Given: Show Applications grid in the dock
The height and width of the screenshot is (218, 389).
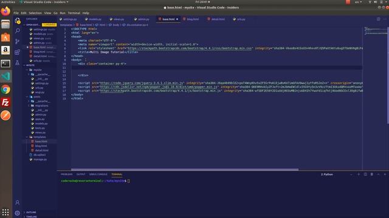Looking at the screenshot, I should coord(5,213).
